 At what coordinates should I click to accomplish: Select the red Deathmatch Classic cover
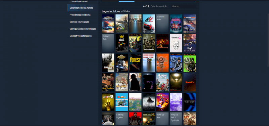coord(162,43)
